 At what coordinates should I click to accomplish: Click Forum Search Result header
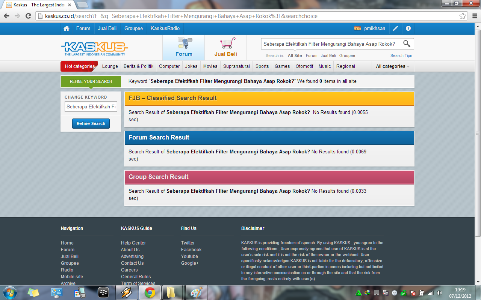click(269, 138)
